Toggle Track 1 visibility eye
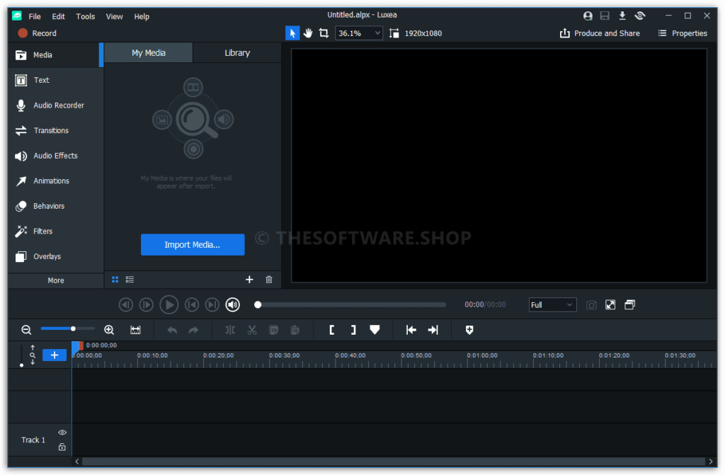Screen dimensions: 725x475 point(62,433)
